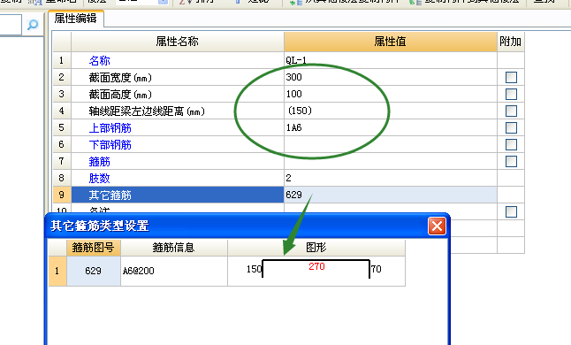Close the 其它箍筋类型设置 dialog
Viewport: 571px width, 345px height.
coord(437,226)
